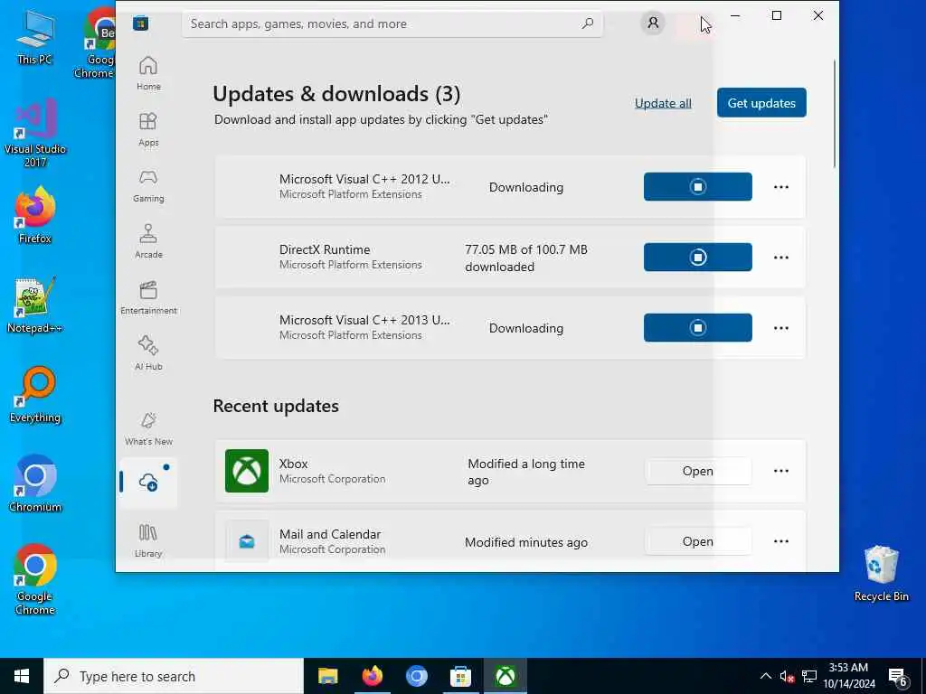Open the Home section in Store sidebar
Image resolution: width=926 pixels, height=694 pixels.
(x=148, y=73)
